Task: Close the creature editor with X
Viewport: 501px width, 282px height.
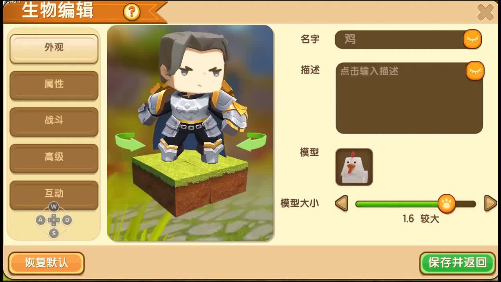Action: [485, 13]
